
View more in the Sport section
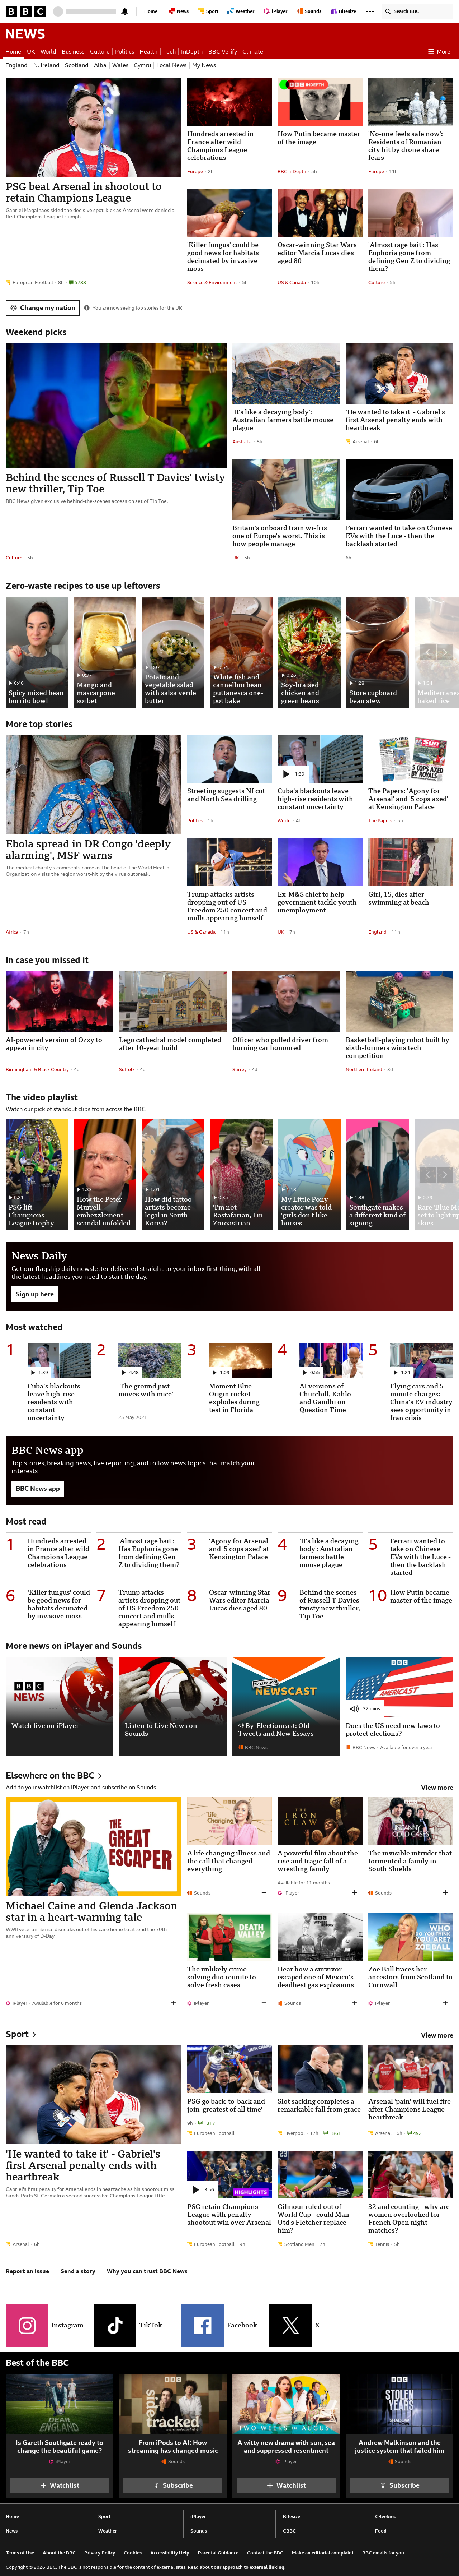437,2035
